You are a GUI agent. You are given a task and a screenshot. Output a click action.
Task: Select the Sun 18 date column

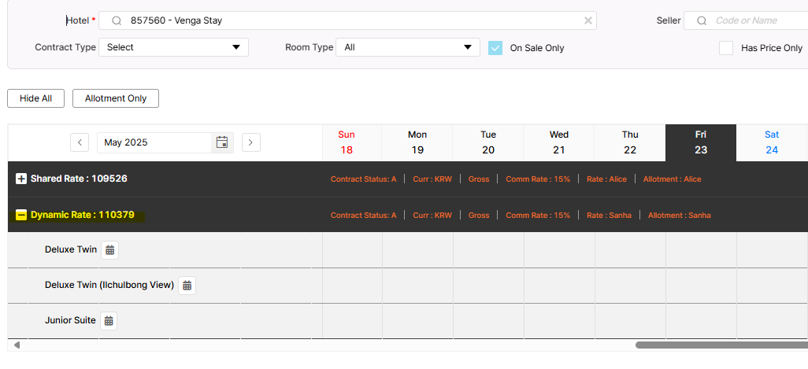tap(346, 142)
